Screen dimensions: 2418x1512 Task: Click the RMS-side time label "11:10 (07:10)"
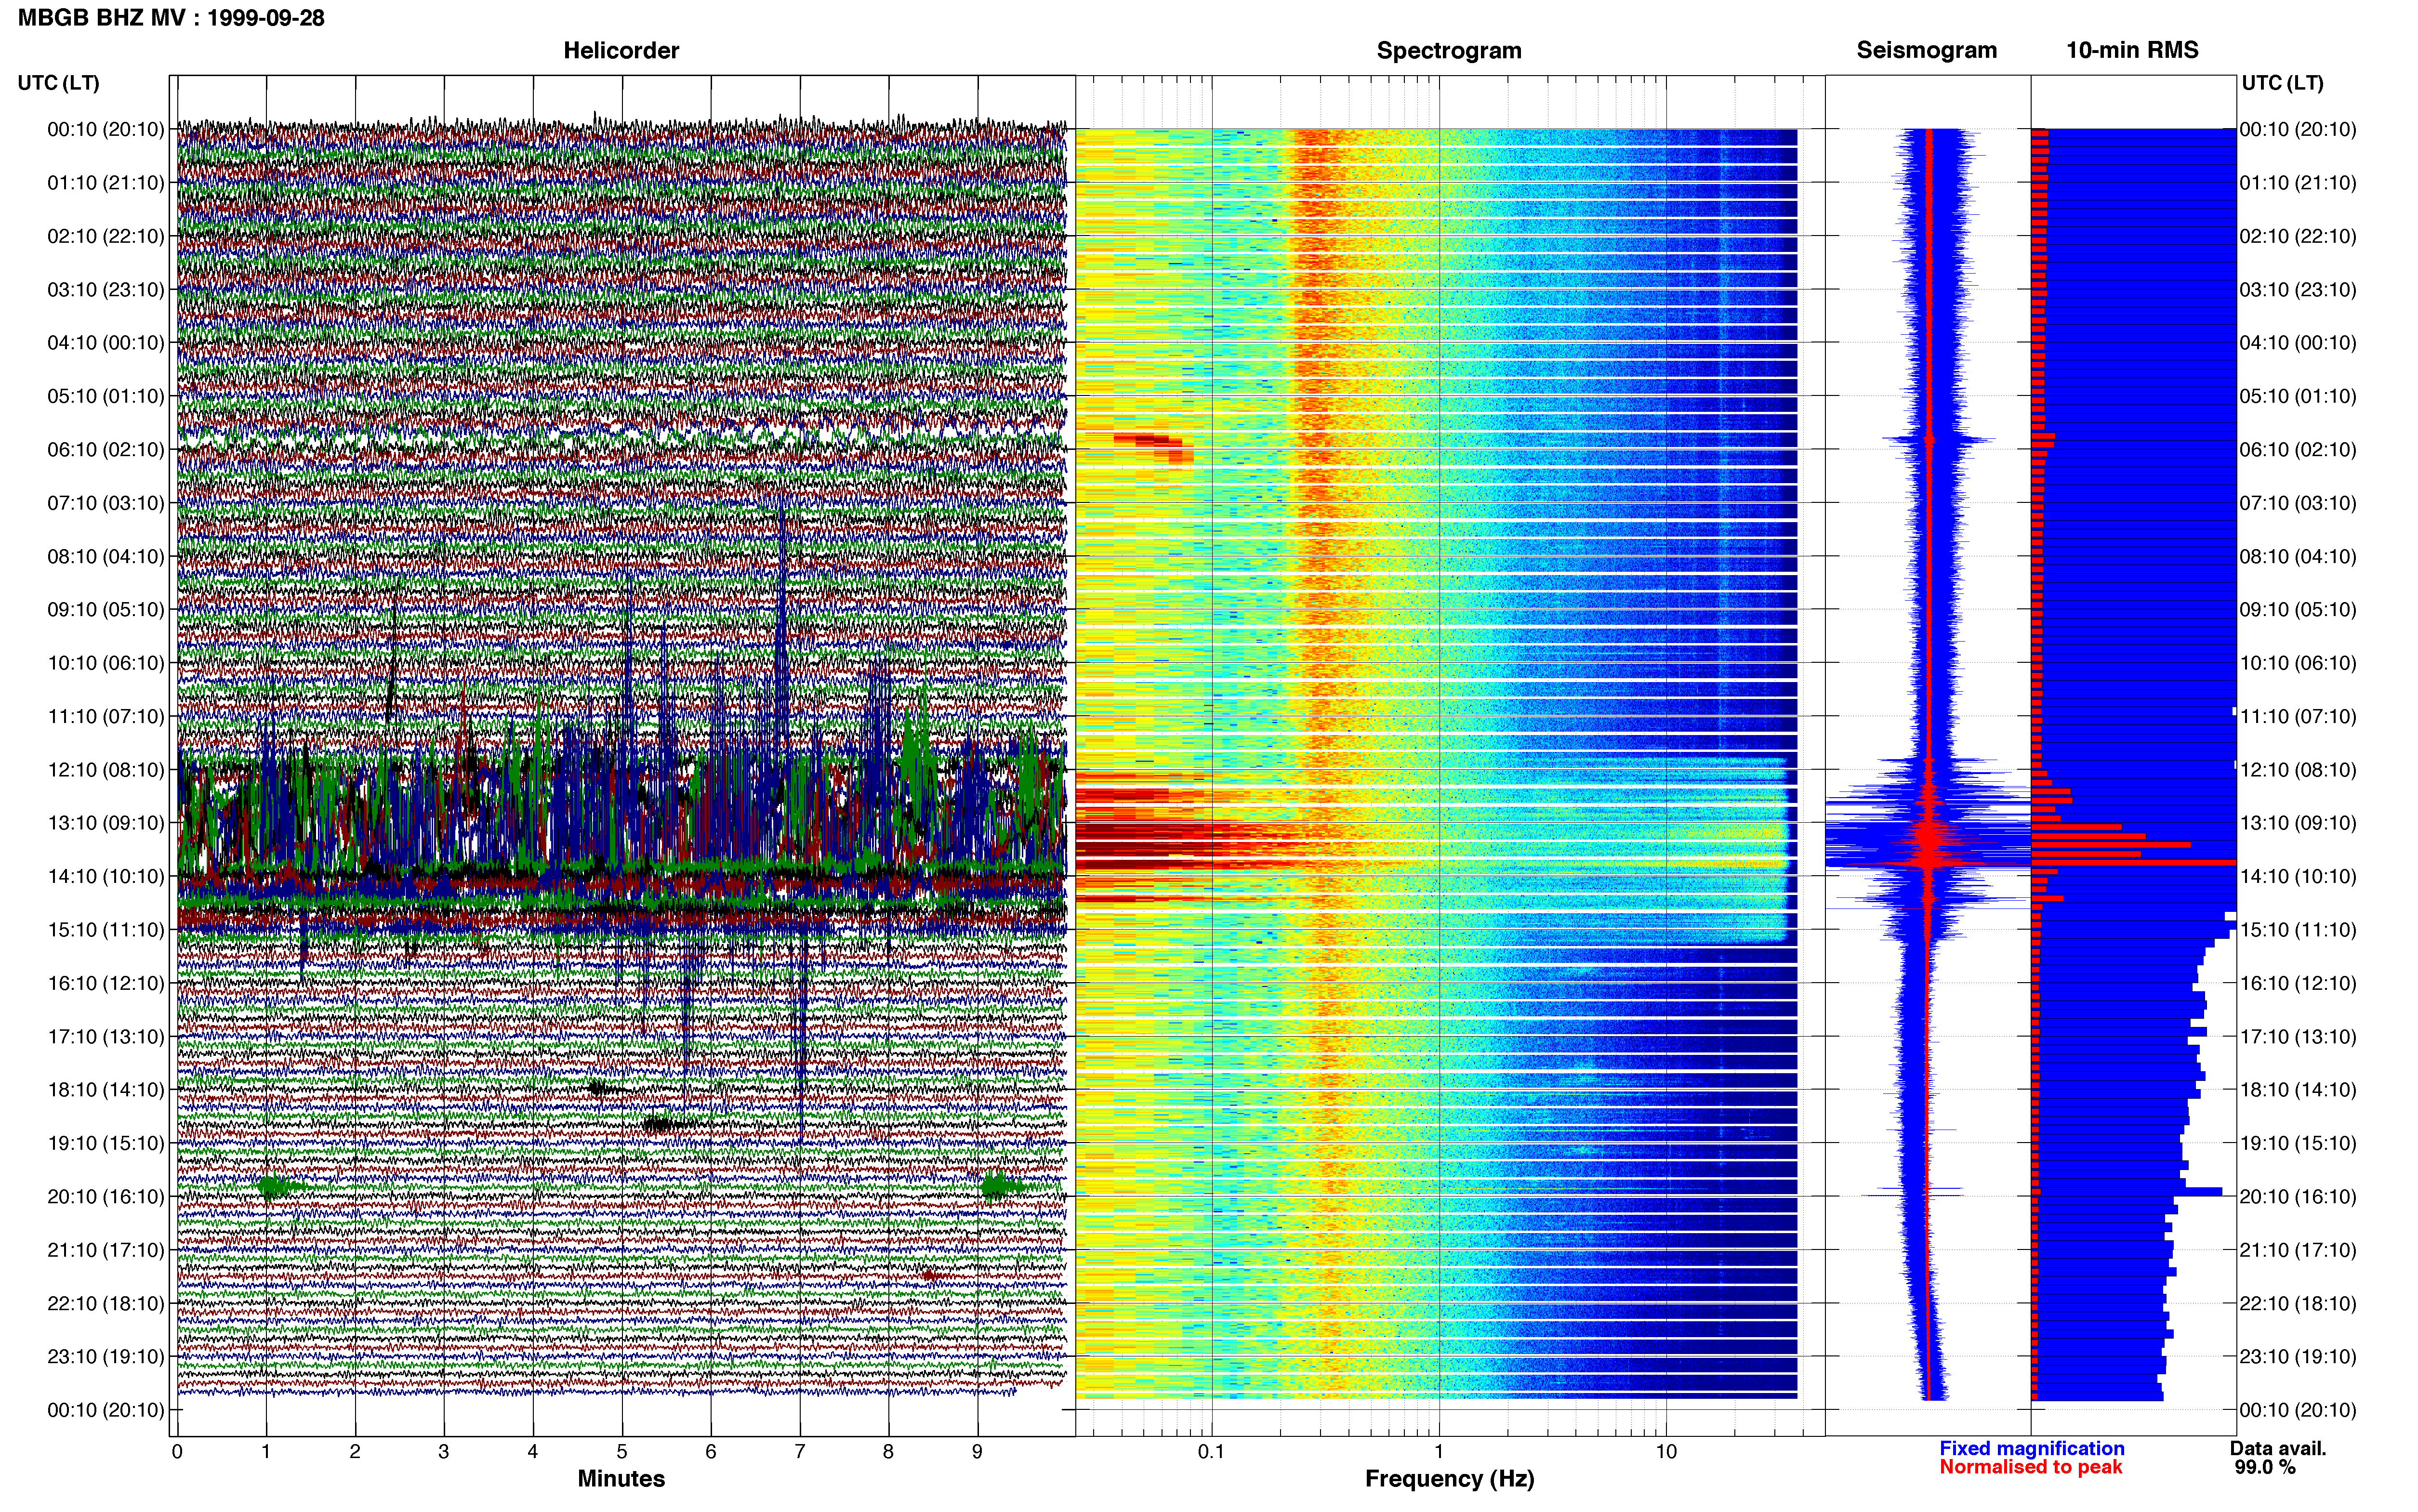click(x=2298, y=717)
